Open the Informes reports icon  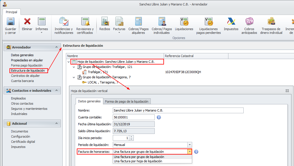41,21
